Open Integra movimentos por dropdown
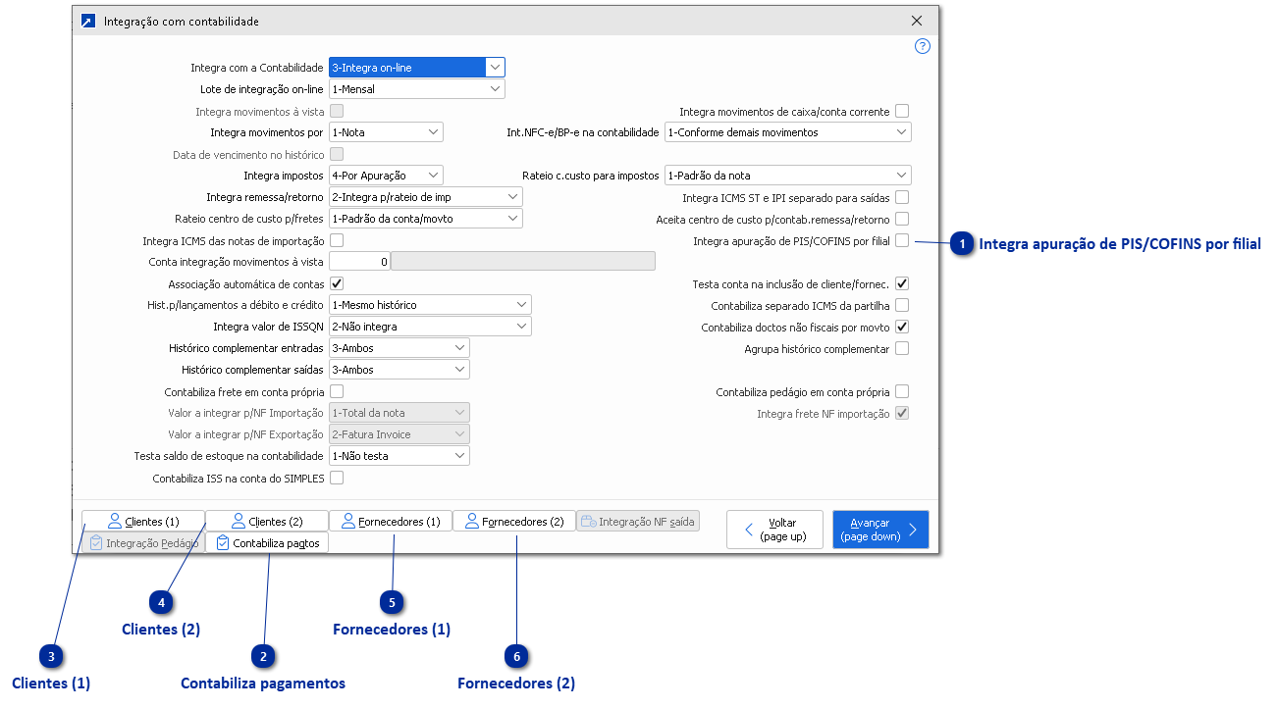1277x709 pixels. [386, 132]
